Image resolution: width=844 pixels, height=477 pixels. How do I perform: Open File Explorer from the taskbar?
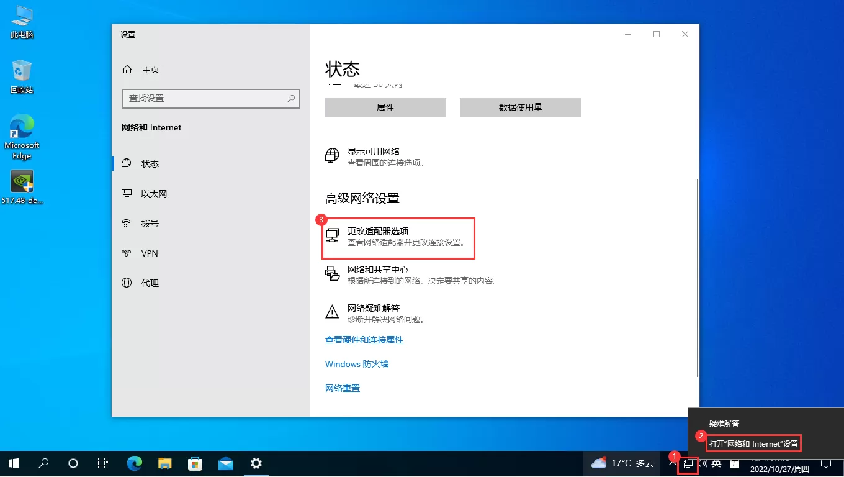tap(164, 463)
